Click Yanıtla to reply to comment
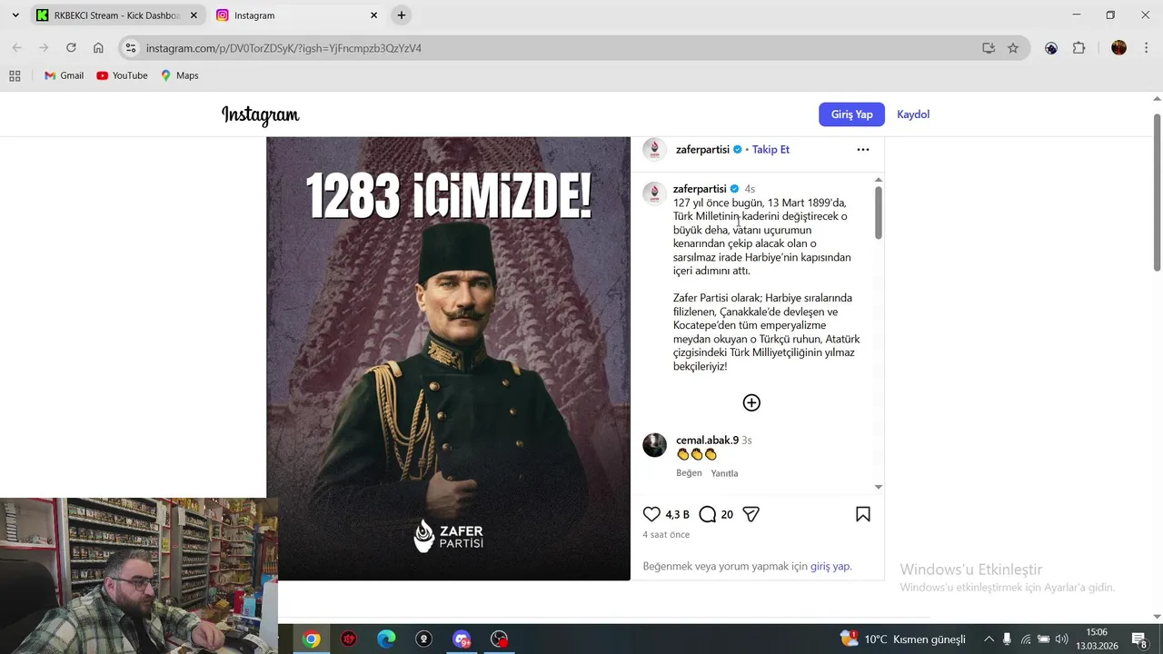Image resolution: width=1163 pixels, height=654 pixels. click(x=724, y=473)
